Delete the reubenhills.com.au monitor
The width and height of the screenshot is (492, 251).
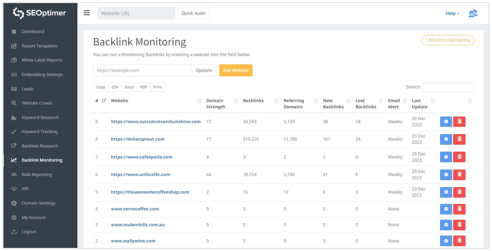click(x=459, y=225)
